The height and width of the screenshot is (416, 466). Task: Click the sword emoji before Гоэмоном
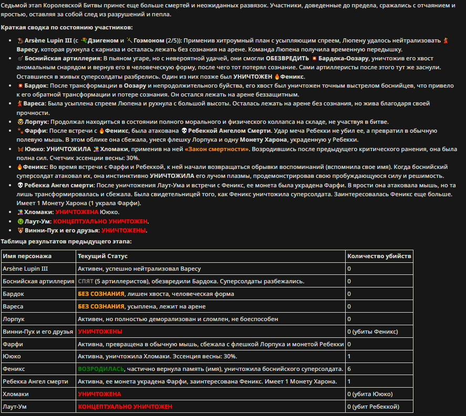(x=129, y=40)
